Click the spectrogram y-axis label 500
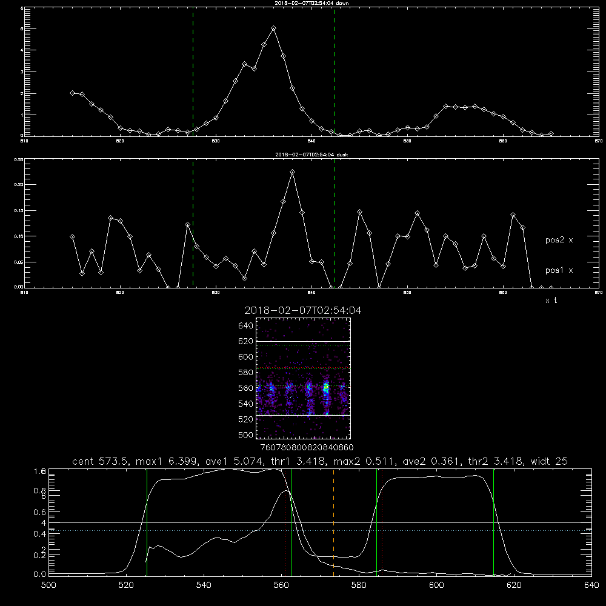 tap(246, 435)
